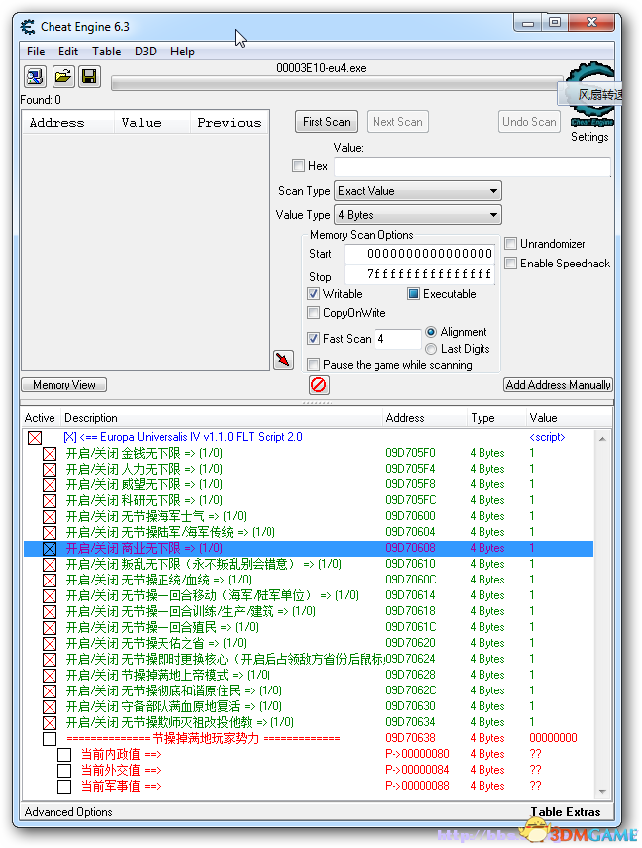Click the Previous column header
The height and width of the screenshot is (848, 642).
(229, 123)
